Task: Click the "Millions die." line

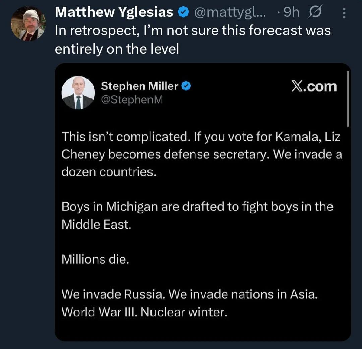Action: click(x=95, y=259)
